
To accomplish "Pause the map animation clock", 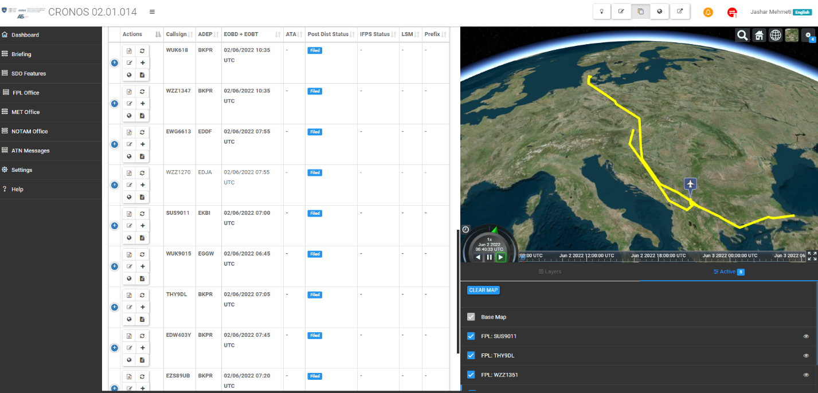I will pyautogui.click(x=489, y=257).
